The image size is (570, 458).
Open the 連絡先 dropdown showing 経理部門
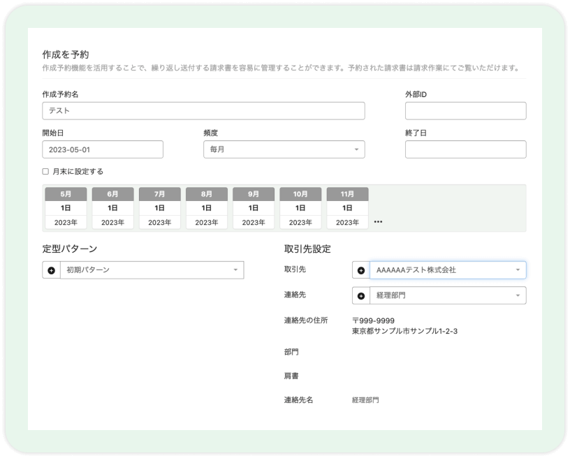tap(447, 296)
